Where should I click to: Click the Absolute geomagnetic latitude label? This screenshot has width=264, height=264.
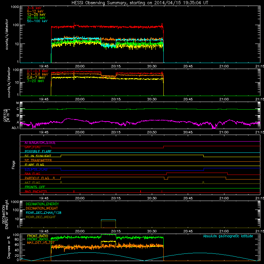pyautogui.click(x=228, y=236)
